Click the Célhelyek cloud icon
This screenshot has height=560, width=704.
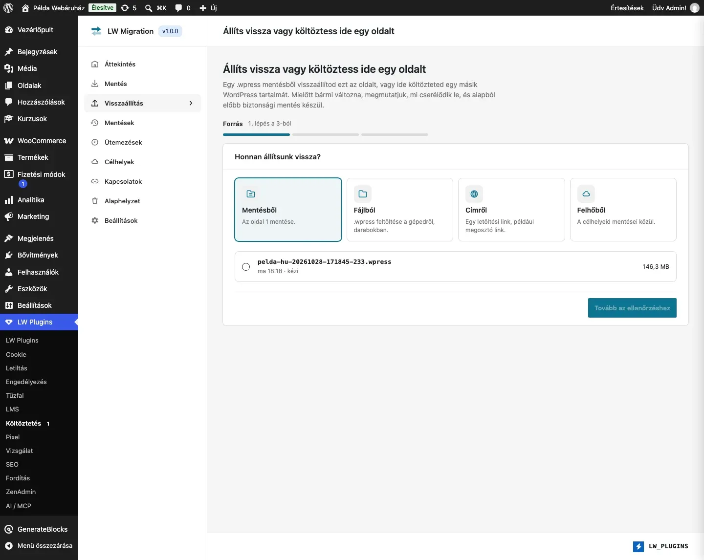(x=95, y=162)
